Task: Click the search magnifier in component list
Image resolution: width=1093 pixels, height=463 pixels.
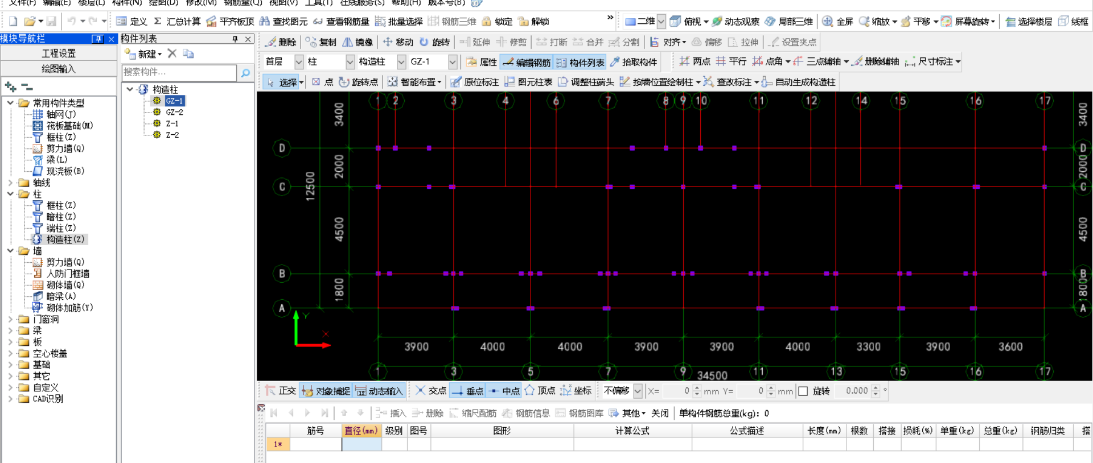Action: (x=245, y=73)
